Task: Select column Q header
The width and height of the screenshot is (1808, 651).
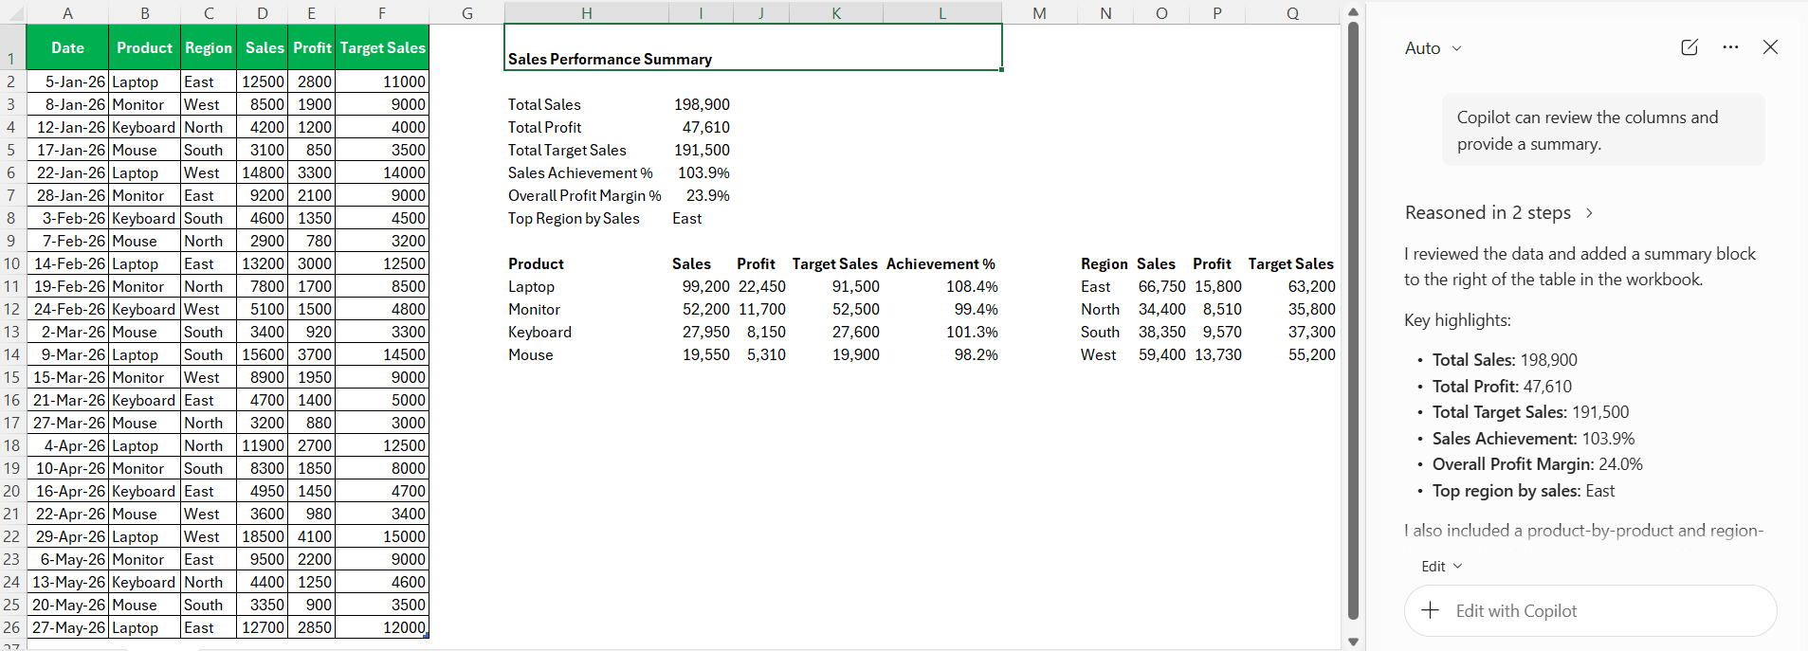Action: click(1292, 12)
